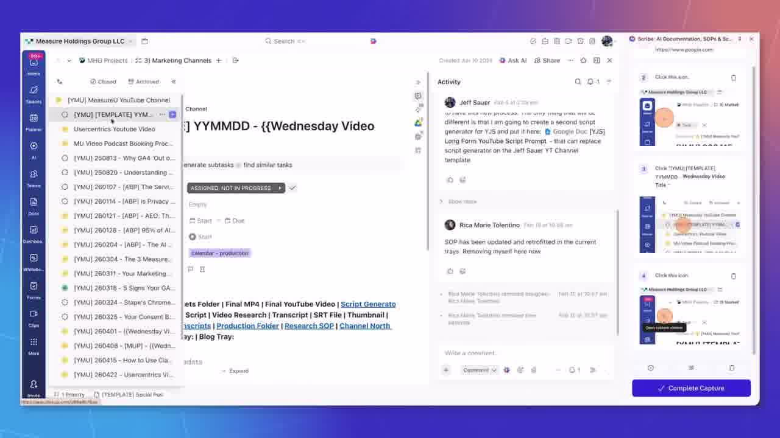Open the Activity search icon
Screen dimensions: 780x438
pos(578,81)
